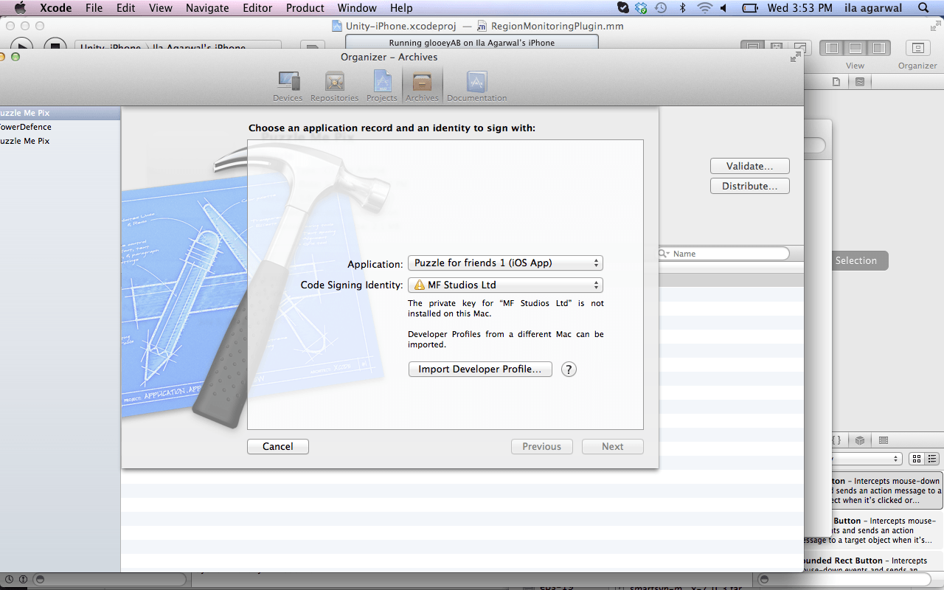944x590 pixels.
Task: Switch library to icon grid view
Action: (917, 459)
